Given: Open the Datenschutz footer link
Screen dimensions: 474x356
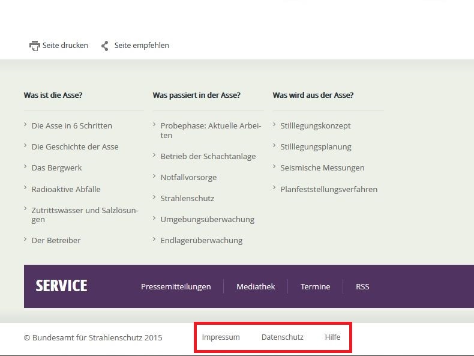Looking at the screenshot, I should pos(283,337).
